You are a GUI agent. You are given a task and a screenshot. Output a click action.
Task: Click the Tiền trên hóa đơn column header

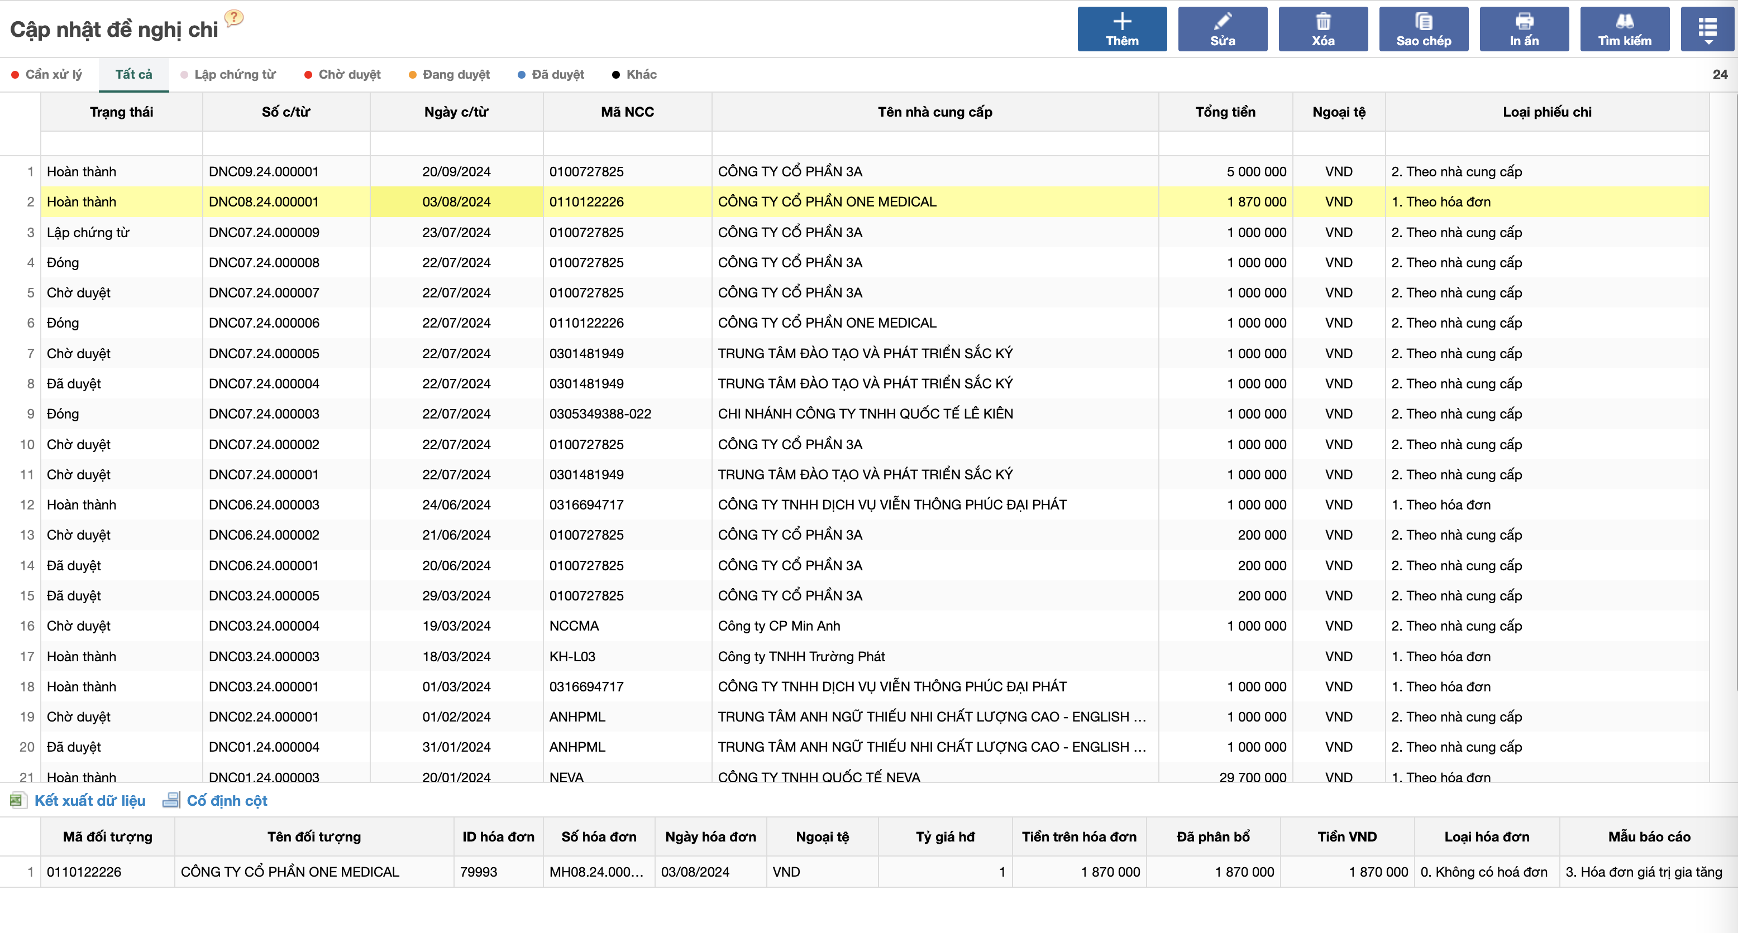coord(1079,836)
